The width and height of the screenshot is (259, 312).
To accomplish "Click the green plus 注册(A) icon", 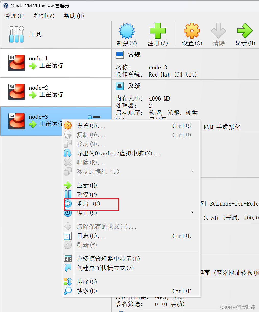I will 157,31.
